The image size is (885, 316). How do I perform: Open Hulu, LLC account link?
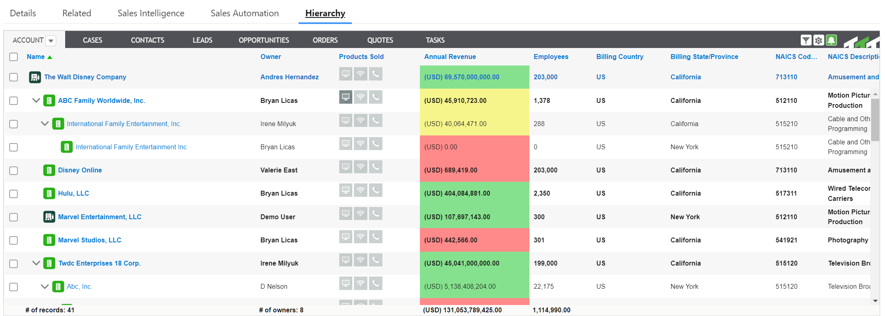click(x=73, y=193)
